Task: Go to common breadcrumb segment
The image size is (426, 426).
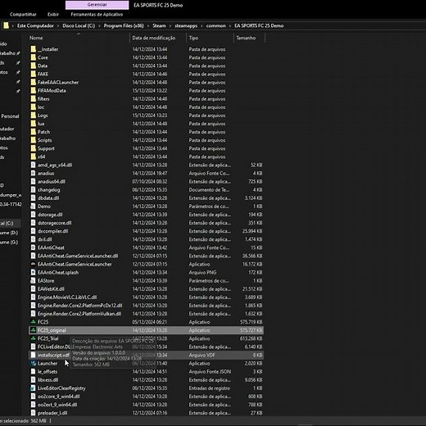Action: 215,25
